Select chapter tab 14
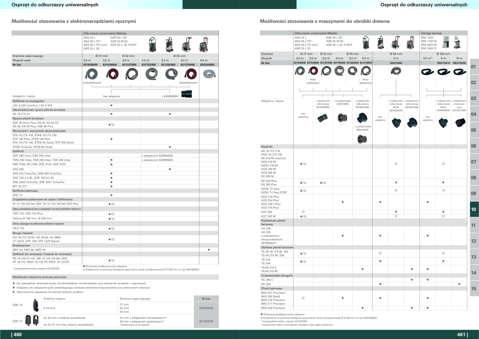The width and height of the screenshot is (479, 339). pos(474,273)
